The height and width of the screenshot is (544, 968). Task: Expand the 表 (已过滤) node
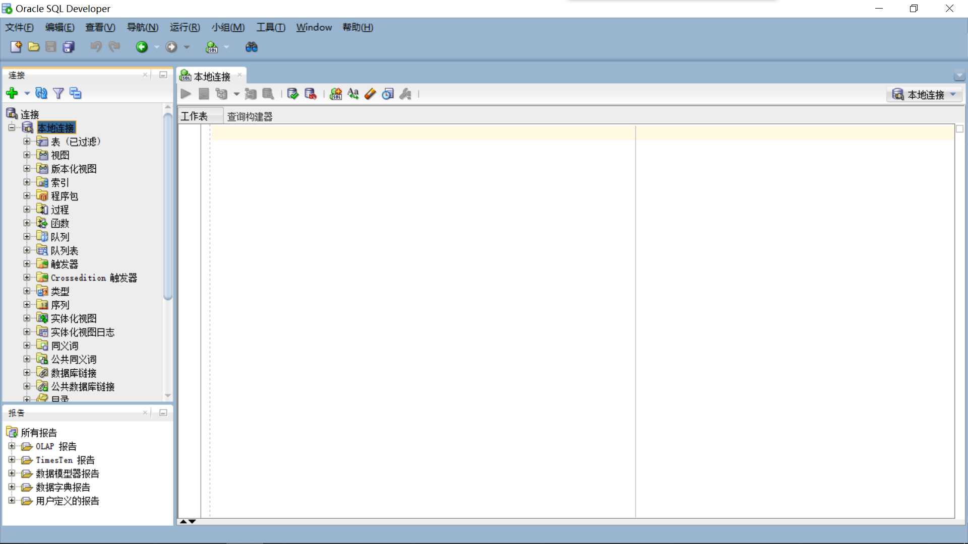pos(27,142)
